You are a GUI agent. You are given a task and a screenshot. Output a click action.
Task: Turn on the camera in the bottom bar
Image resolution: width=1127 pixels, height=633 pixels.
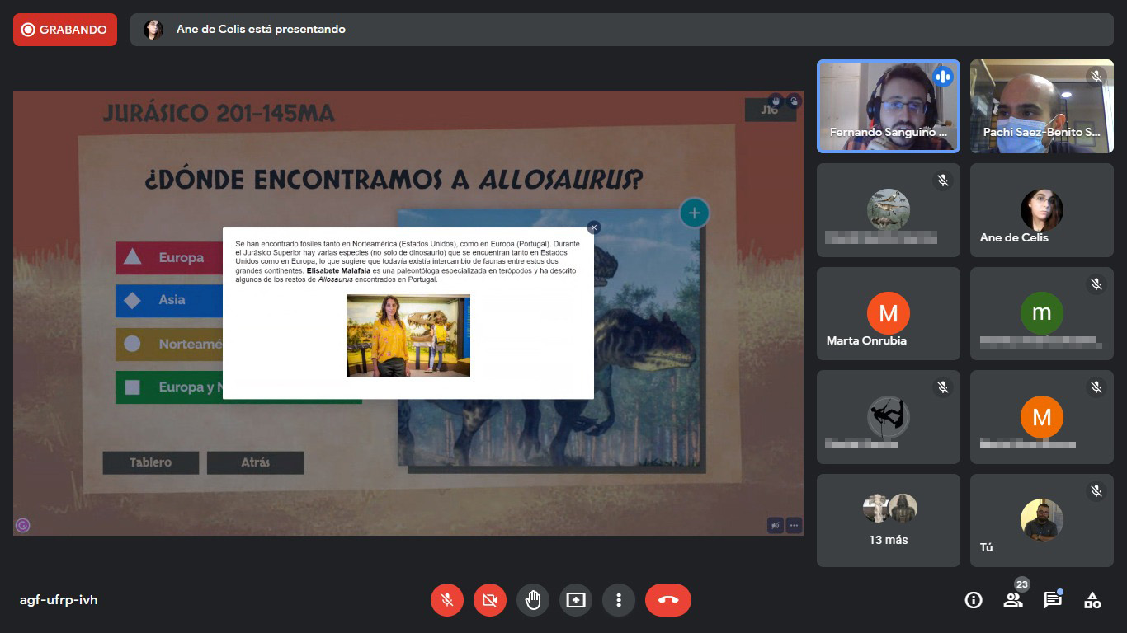pyautogui.click(x=490, y=600)
